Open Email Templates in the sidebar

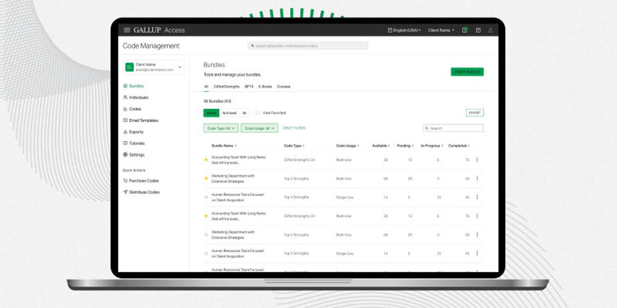[x=140, y=121]
